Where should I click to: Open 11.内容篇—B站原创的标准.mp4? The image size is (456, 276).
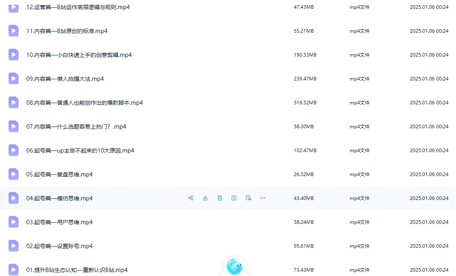pyautogui.click(x=67, y=31)
